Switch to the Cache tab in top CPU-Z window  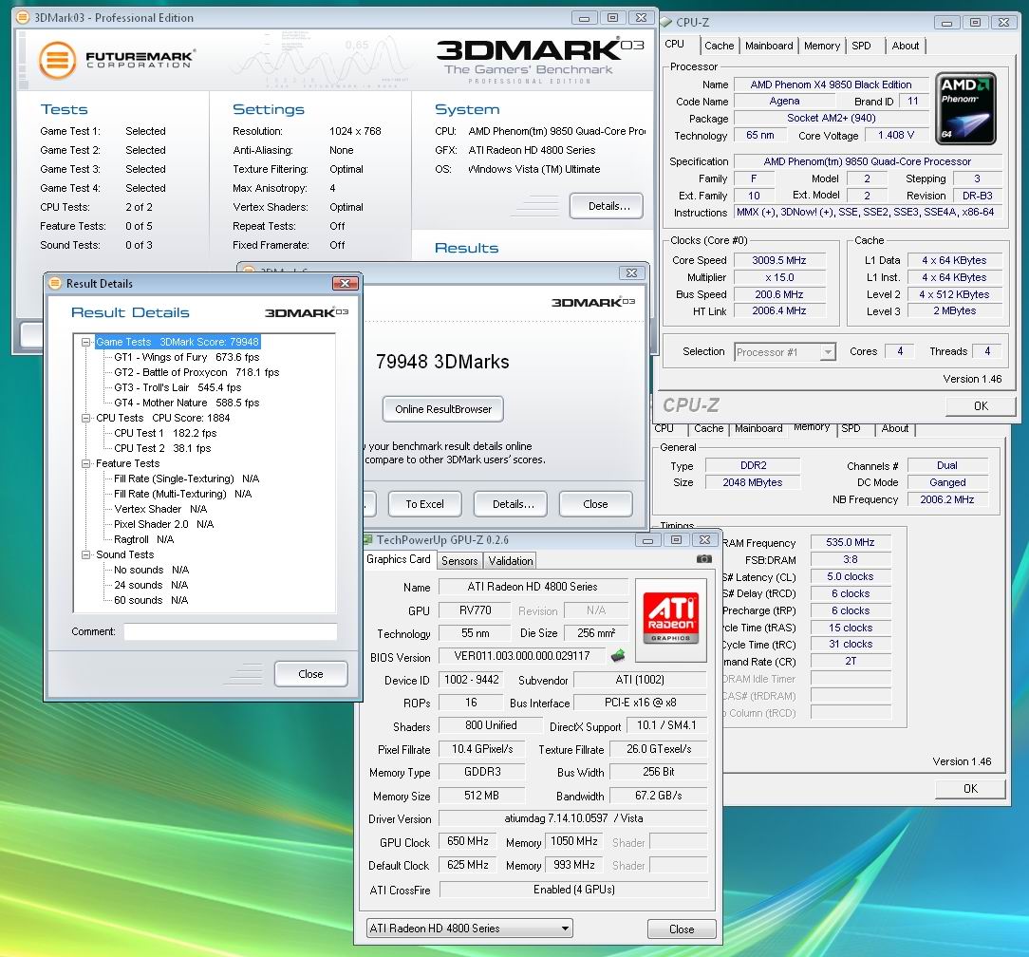(x=719, y=46)
